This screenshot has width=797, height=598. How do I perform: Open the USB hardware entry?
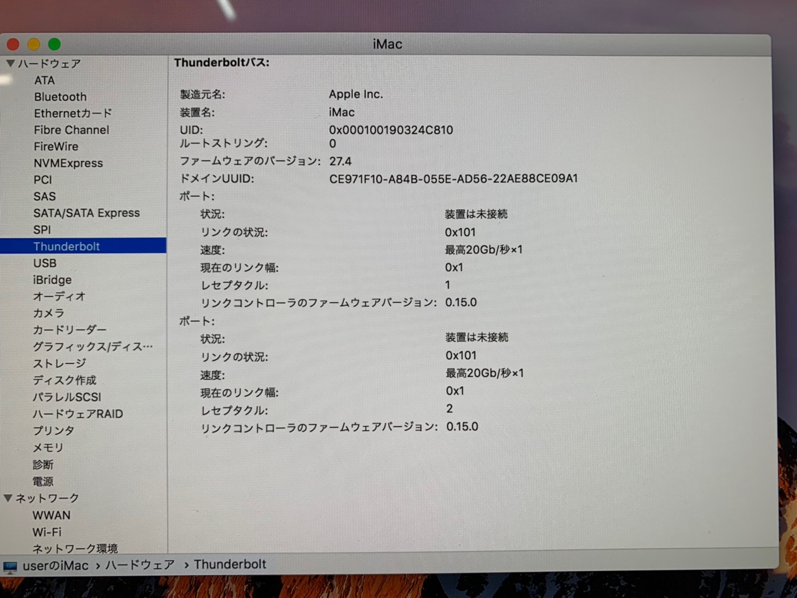tap(45, 263)
